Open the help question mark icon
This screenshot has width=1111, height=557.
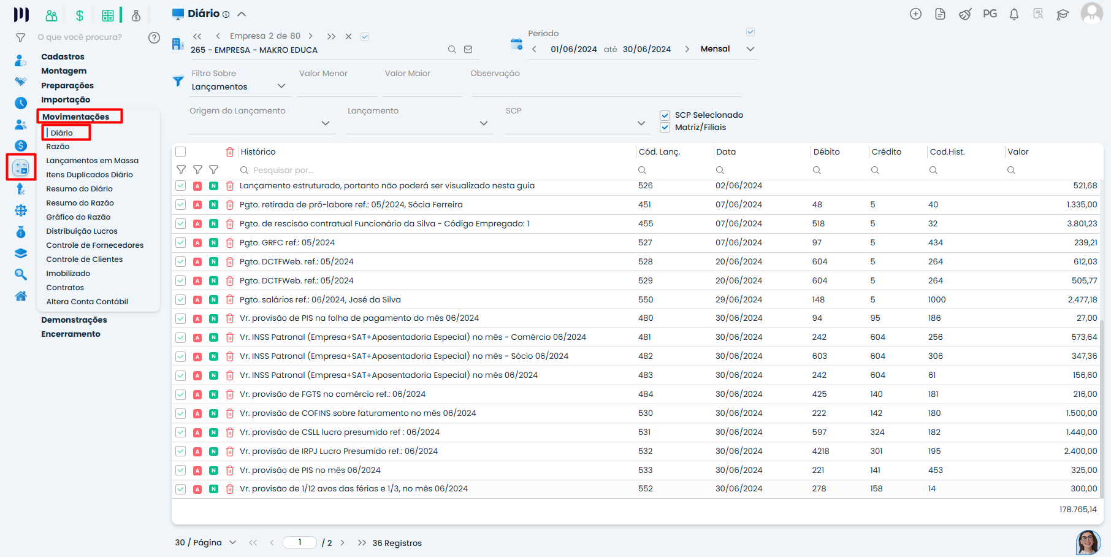pos(154,37)
